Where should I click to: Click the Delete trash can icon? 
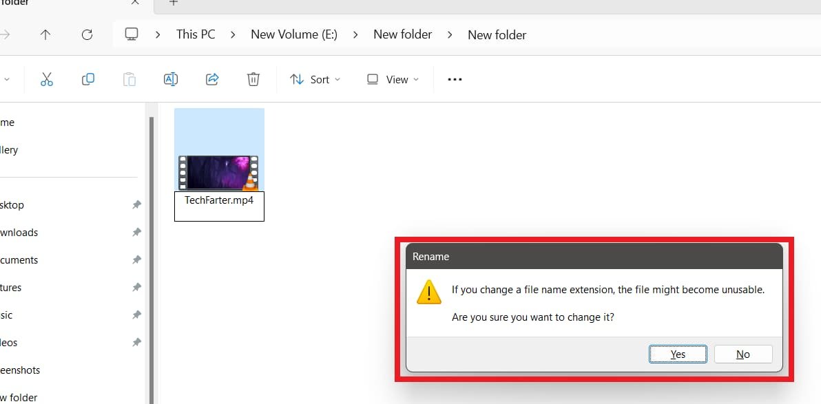pyautogui.click(x=253, y=80)
